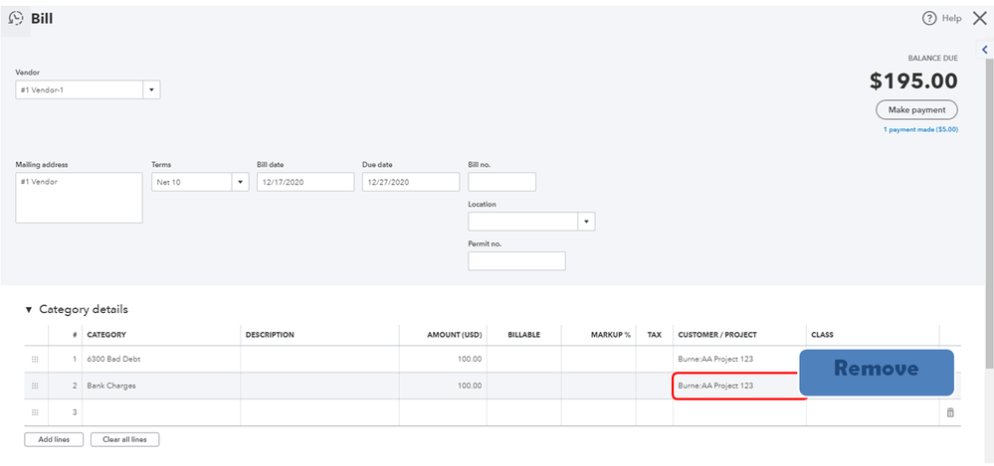Click the Make payment button
The width and height of the screenshot is (994, 466).
point(916,109)
